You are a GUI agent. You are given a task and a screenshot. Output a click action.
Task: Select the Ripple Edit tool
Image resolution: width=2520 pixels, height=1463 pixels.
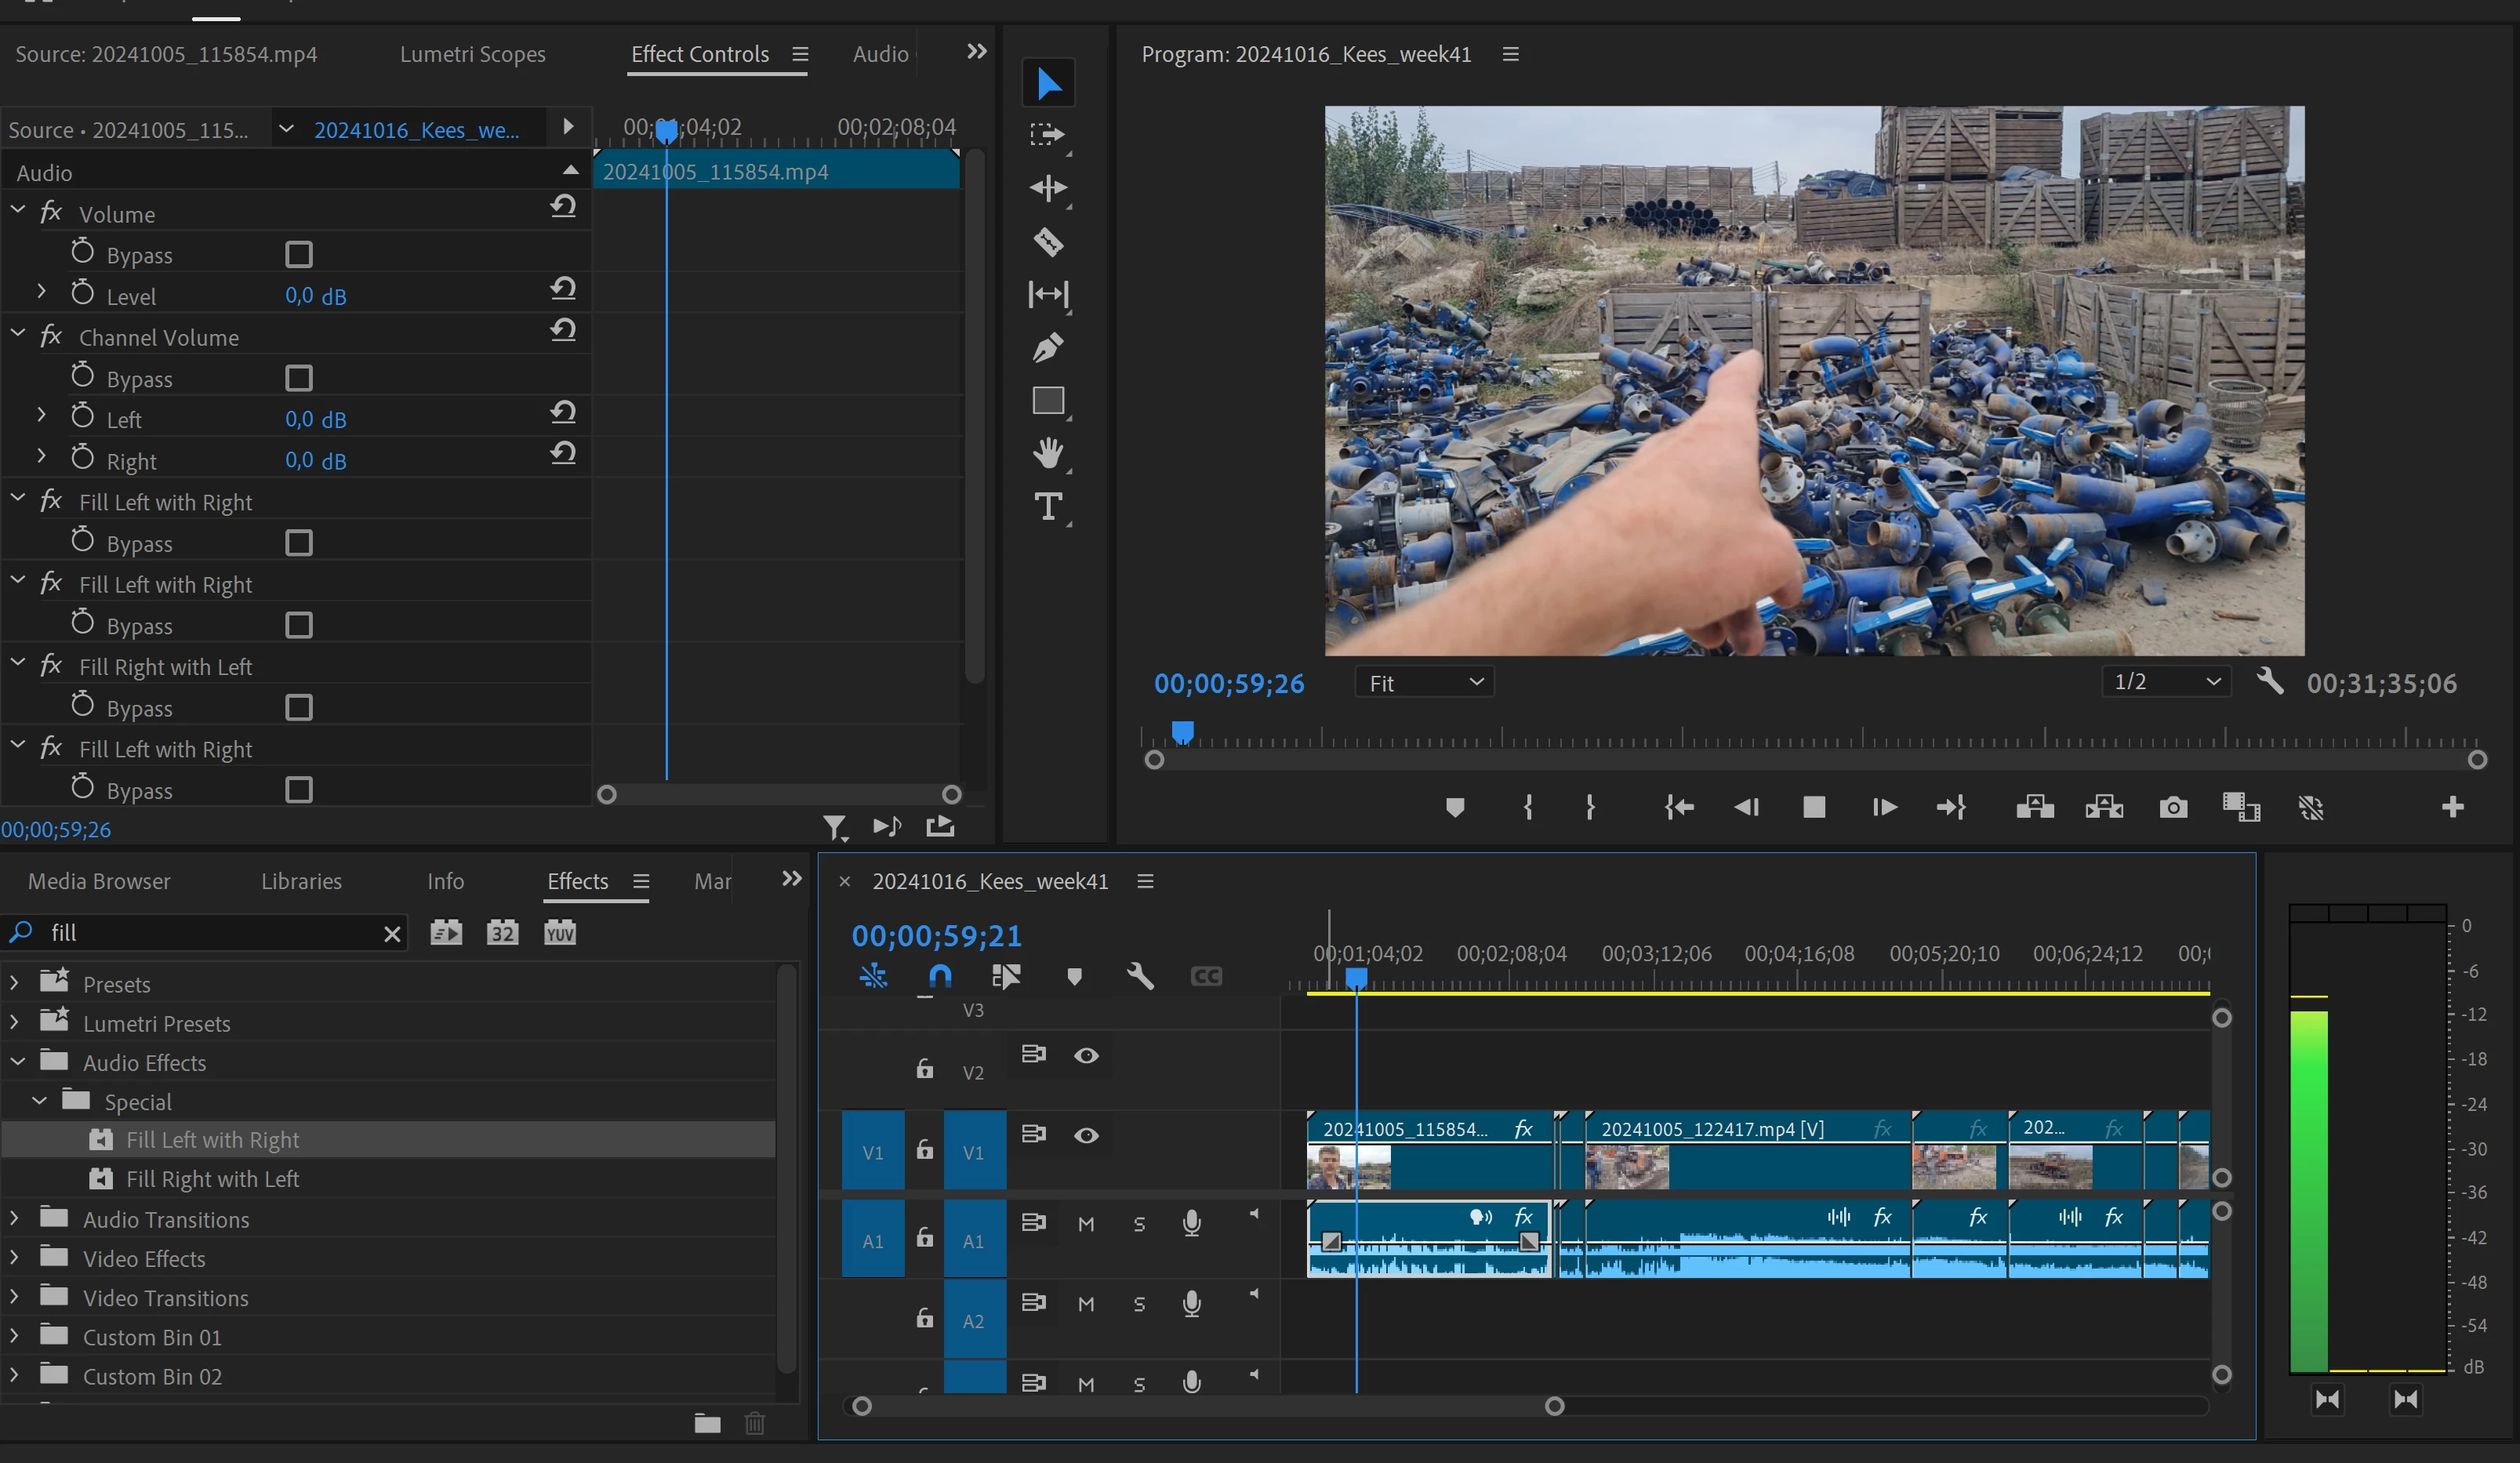coord(1048,188)
